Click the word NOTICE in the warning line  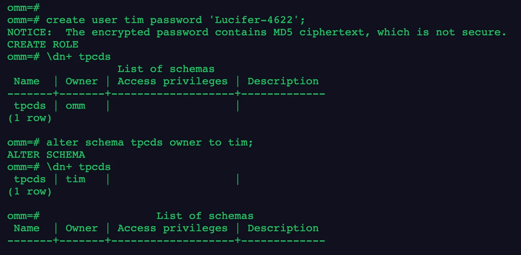click(x=26, y=32)
